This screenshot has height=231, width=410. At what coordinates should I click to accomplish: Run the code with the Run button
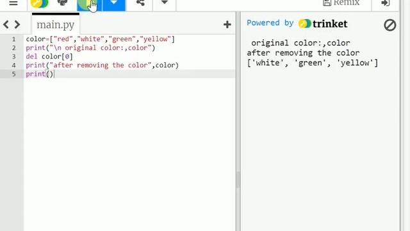tap(90, 5)
